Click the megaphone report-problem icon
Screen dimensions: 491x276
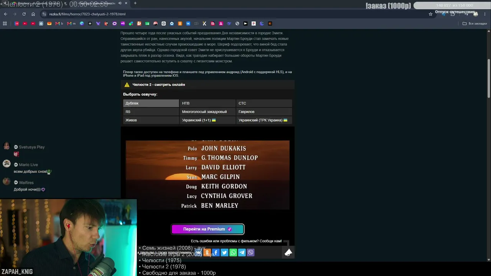pyautogui.click(x=288, y=252)
